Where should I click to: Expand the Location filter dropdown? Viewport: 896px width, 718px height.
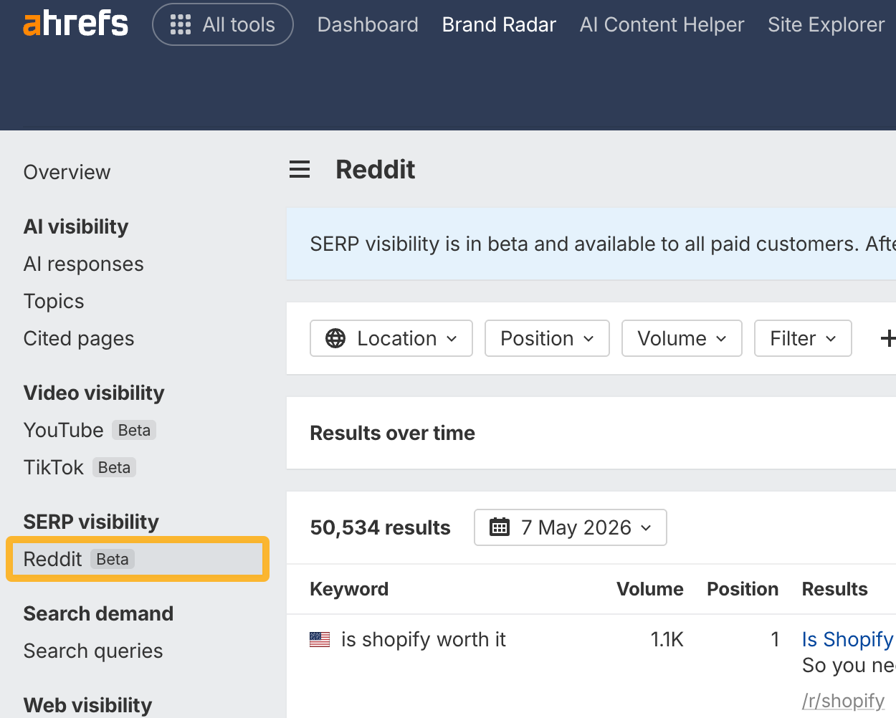(391, 338)
